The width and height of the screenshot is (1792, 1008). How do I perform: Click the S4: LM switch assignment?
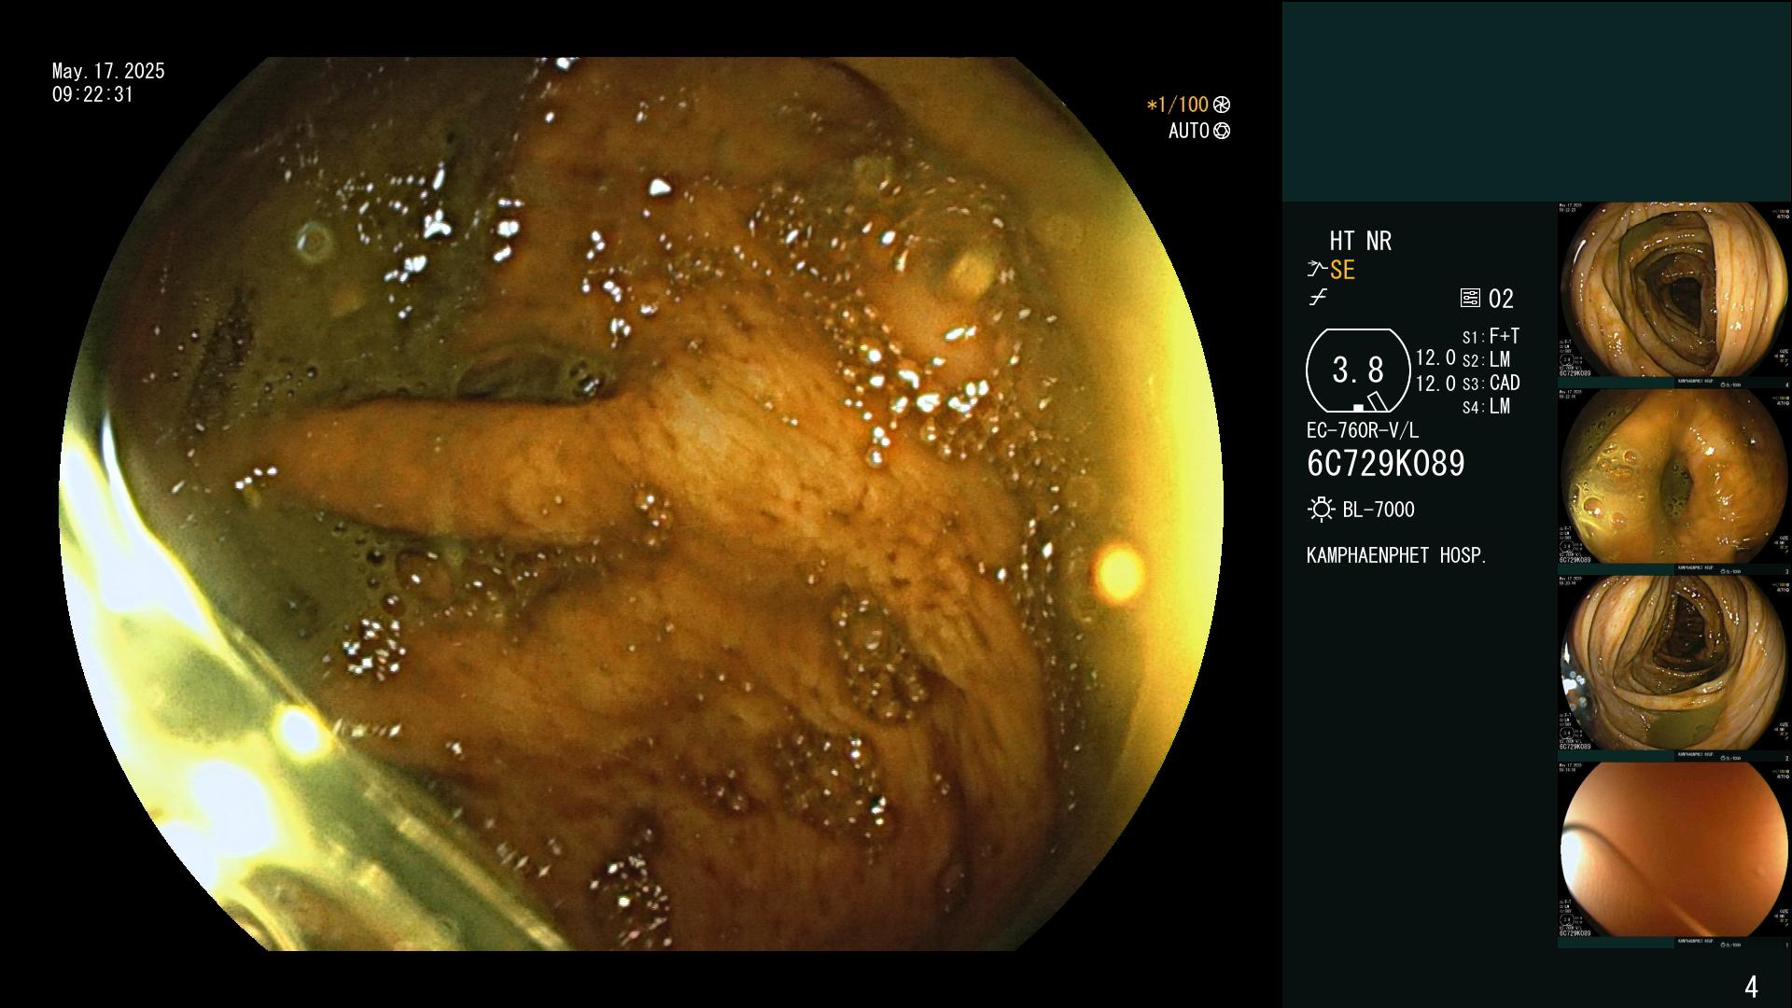pos(1486,406)
